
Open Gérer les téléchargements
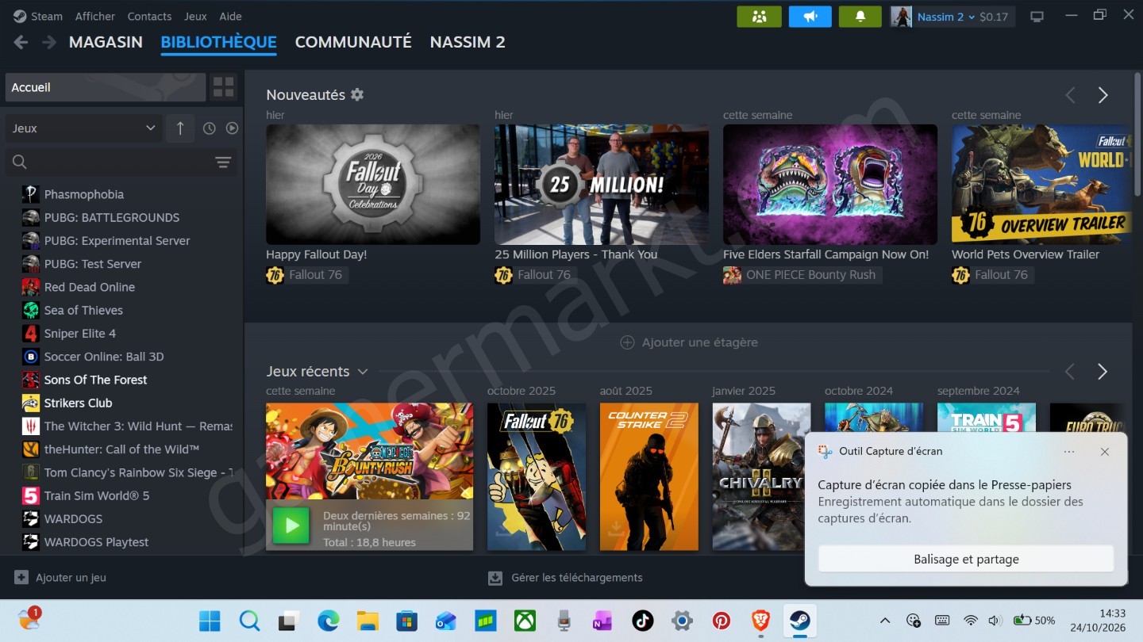(565, 578)
